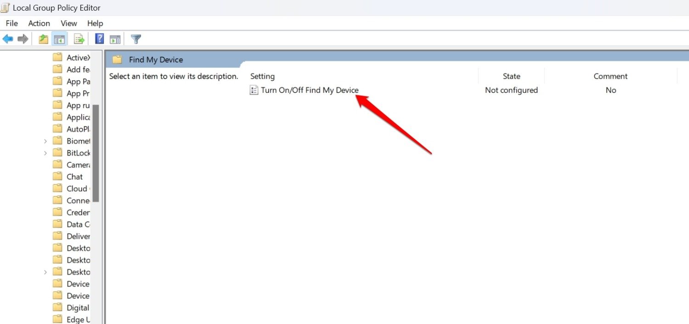Expand the BitLocker tree folder
This screenshot has width=689, height=324.
pos(45,153)
